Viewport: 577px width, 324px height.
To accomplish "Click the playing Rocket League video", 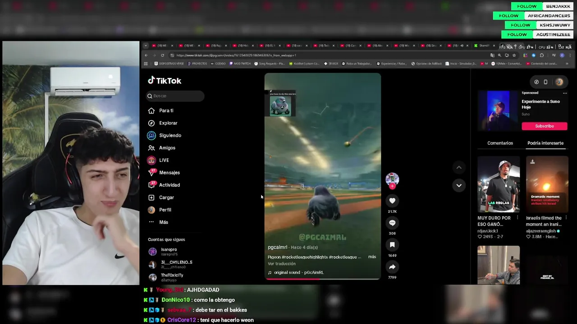I will point(323,176).
